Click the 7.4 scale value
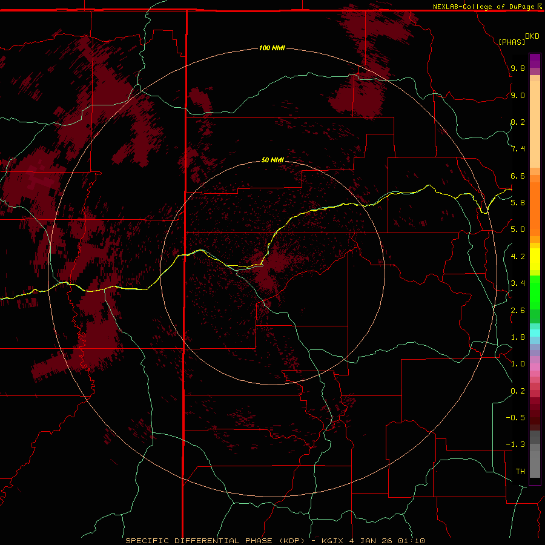The image size is (545, 545). [x=518, y=149]
